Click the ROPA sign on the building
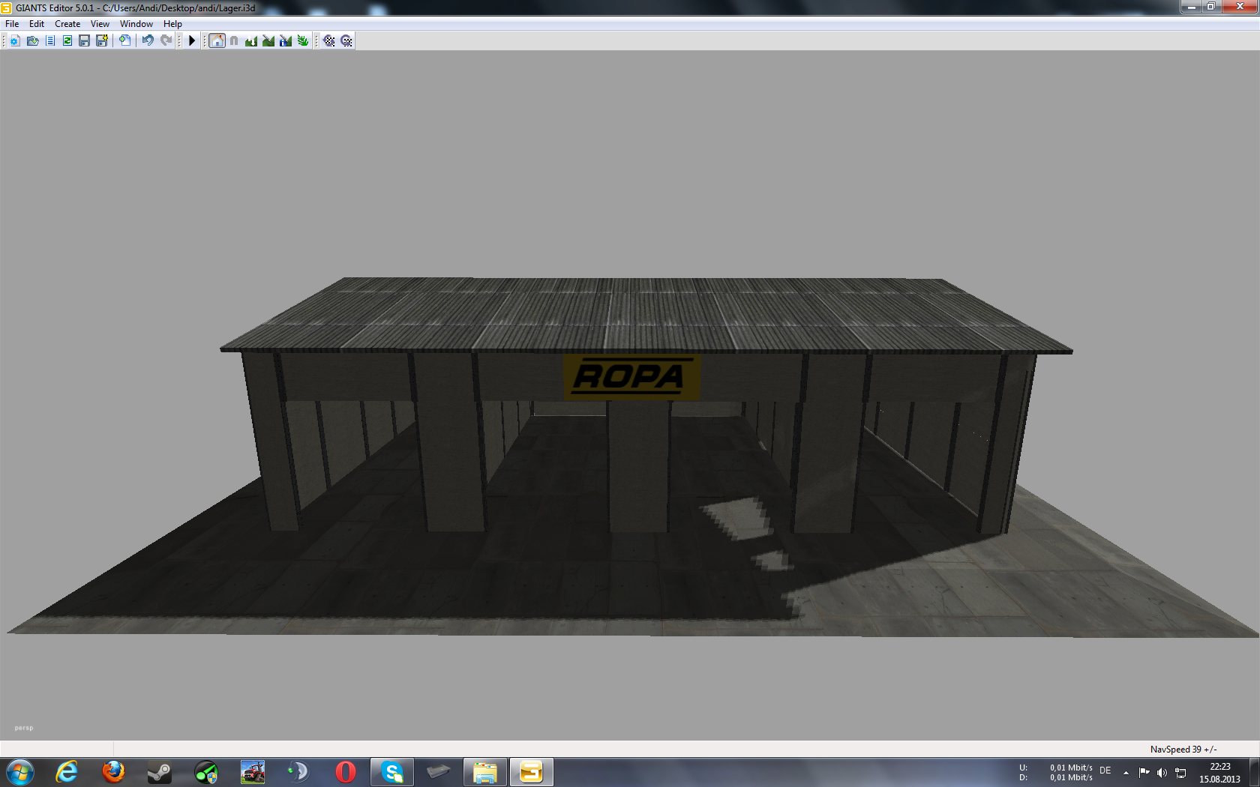The image size is (1260, 787). 631,377
